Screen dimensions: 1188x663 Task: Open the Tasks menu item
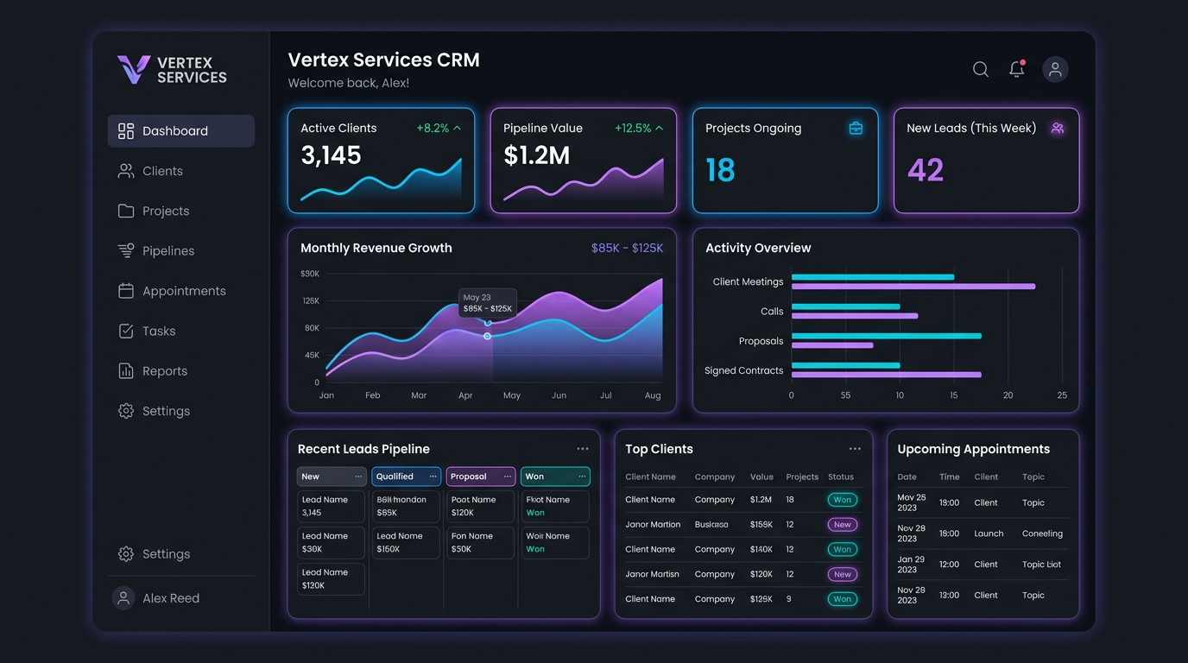(181, 331)
